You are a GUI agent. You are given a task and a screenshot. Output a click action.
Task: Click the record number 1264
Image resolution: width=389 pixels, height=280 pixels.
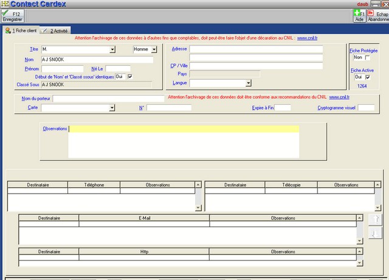[362, 86]
